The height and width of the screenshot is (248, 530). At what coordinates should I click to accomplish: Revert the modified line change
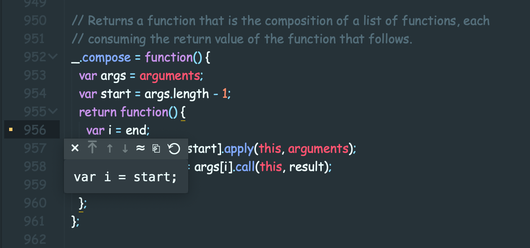[x=174, y=148]
